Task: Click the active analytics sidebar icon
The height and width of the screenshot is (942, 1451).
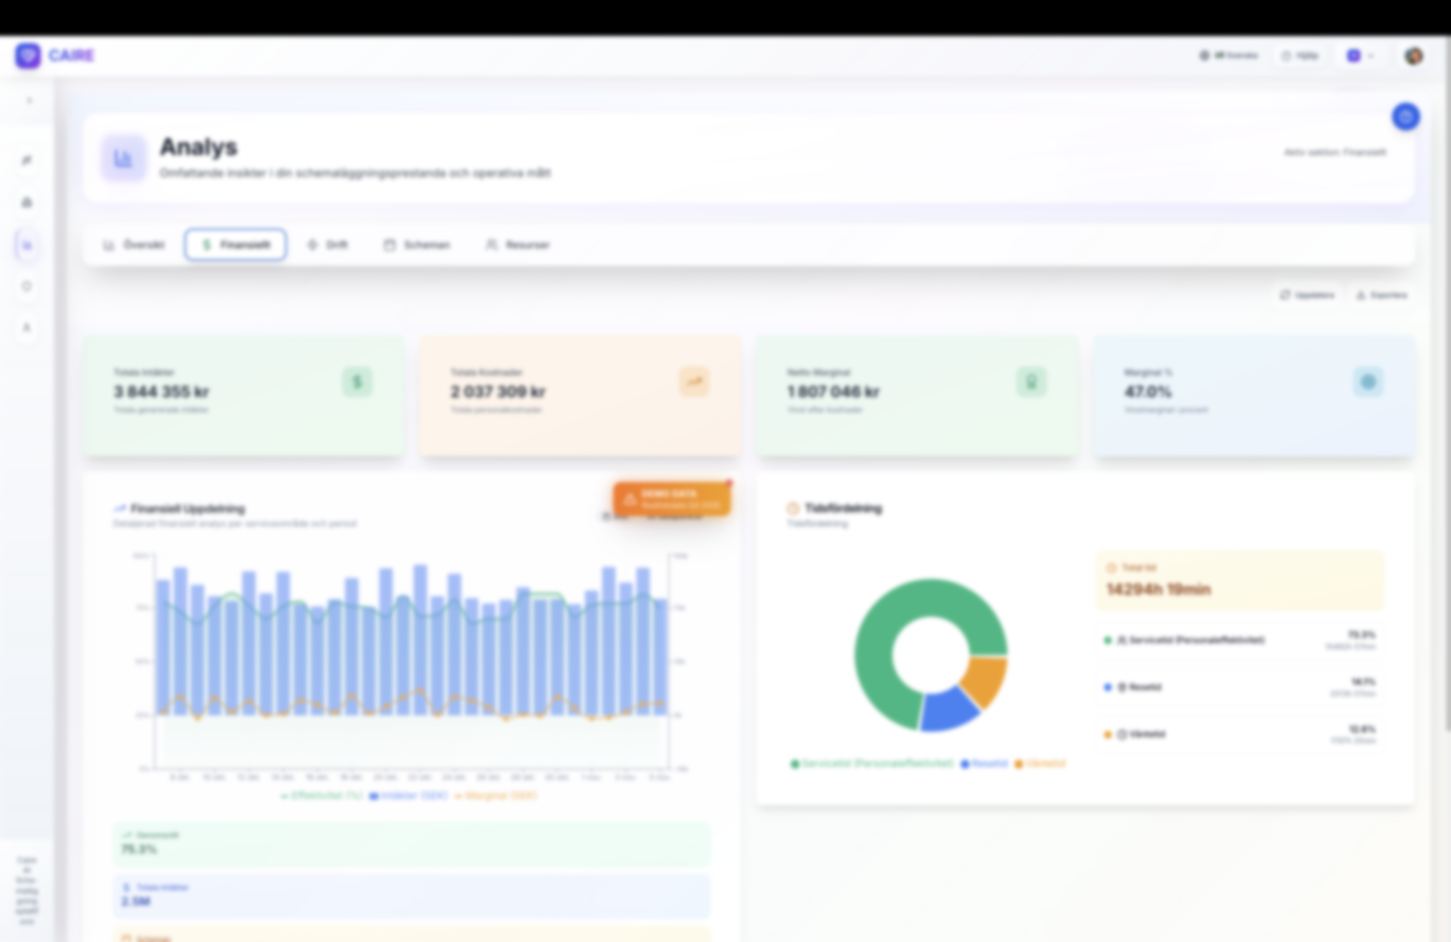Action: click(x=27, y=245)
